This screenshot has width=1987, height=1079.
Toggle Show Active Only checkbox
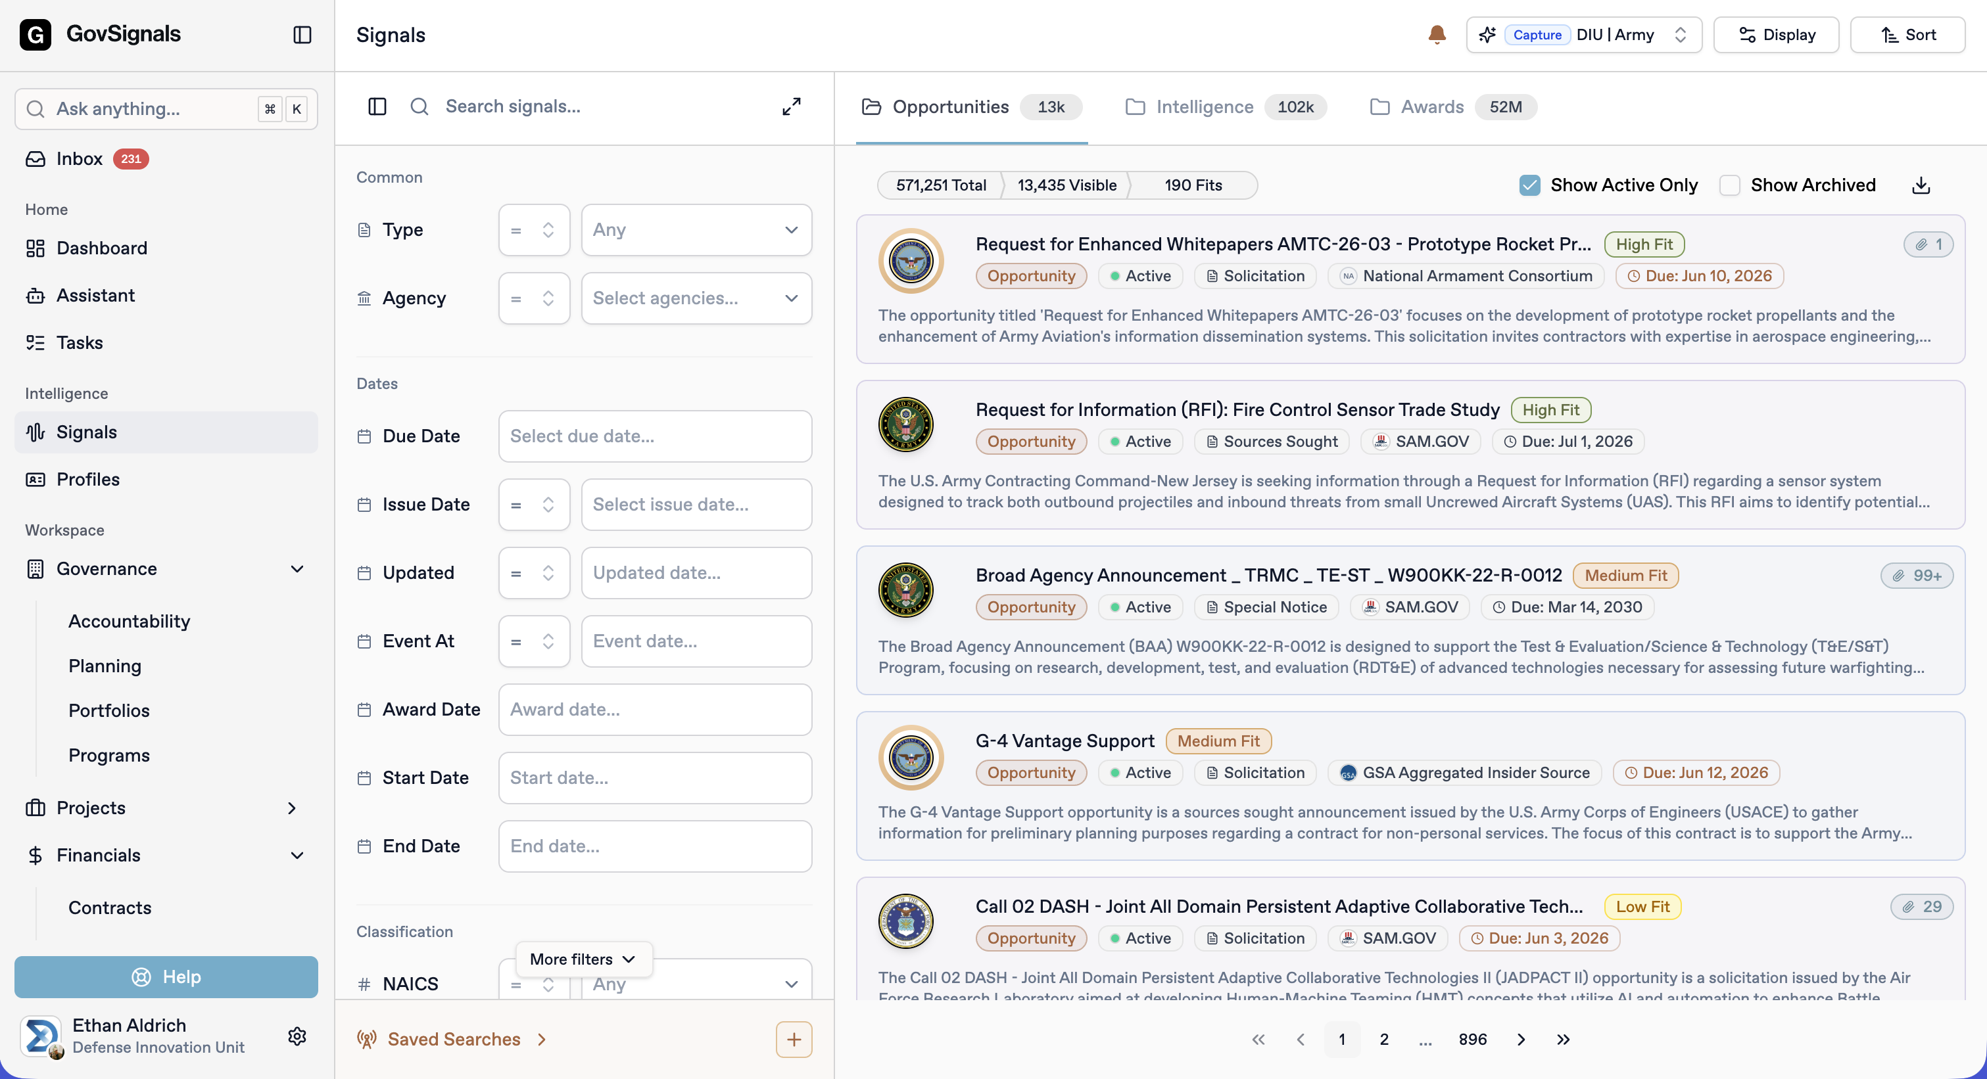[x=1529, y=185]
